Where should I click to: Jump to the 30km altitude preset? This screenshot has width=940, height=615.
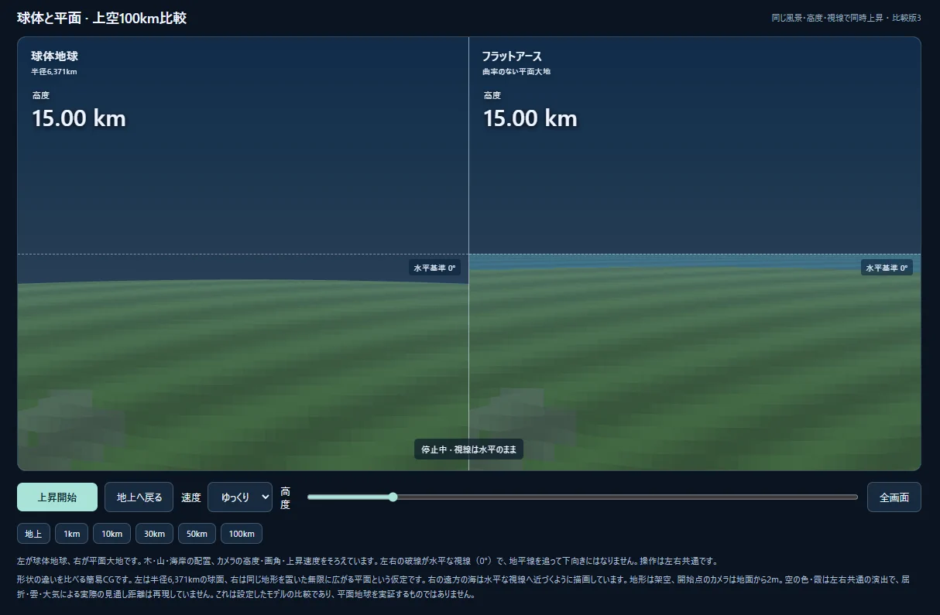point(155,534)
